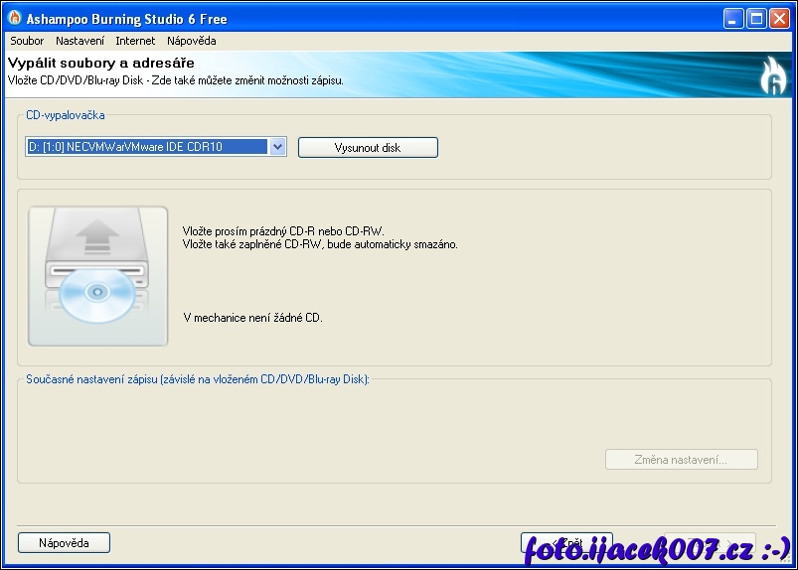Go back with the Zpět button

point(566,543)
